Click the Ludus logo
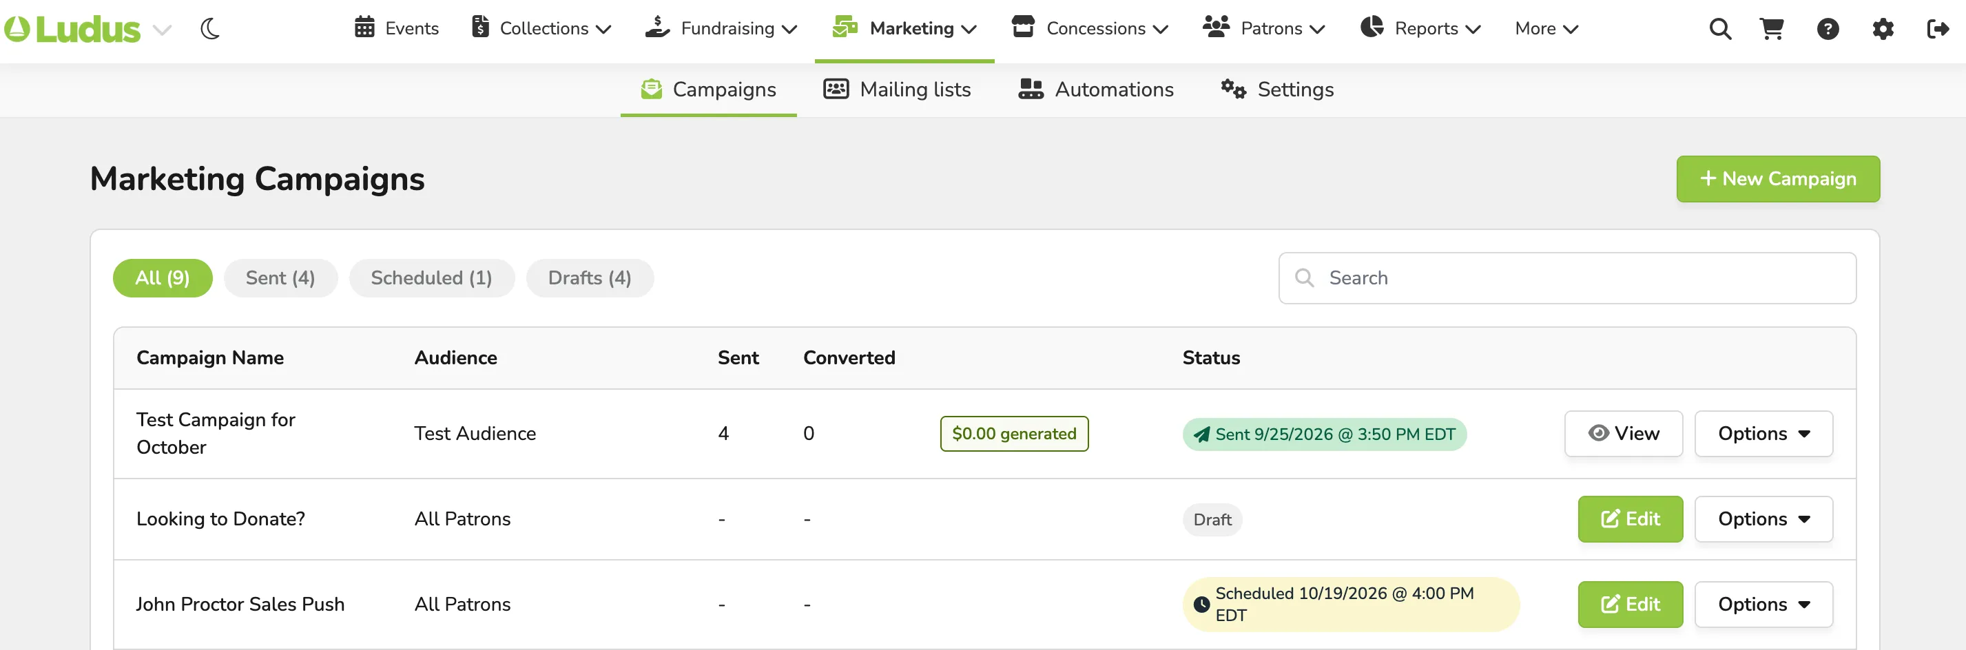The width and height of the screenshot is (1966, 650). [72, 30]
